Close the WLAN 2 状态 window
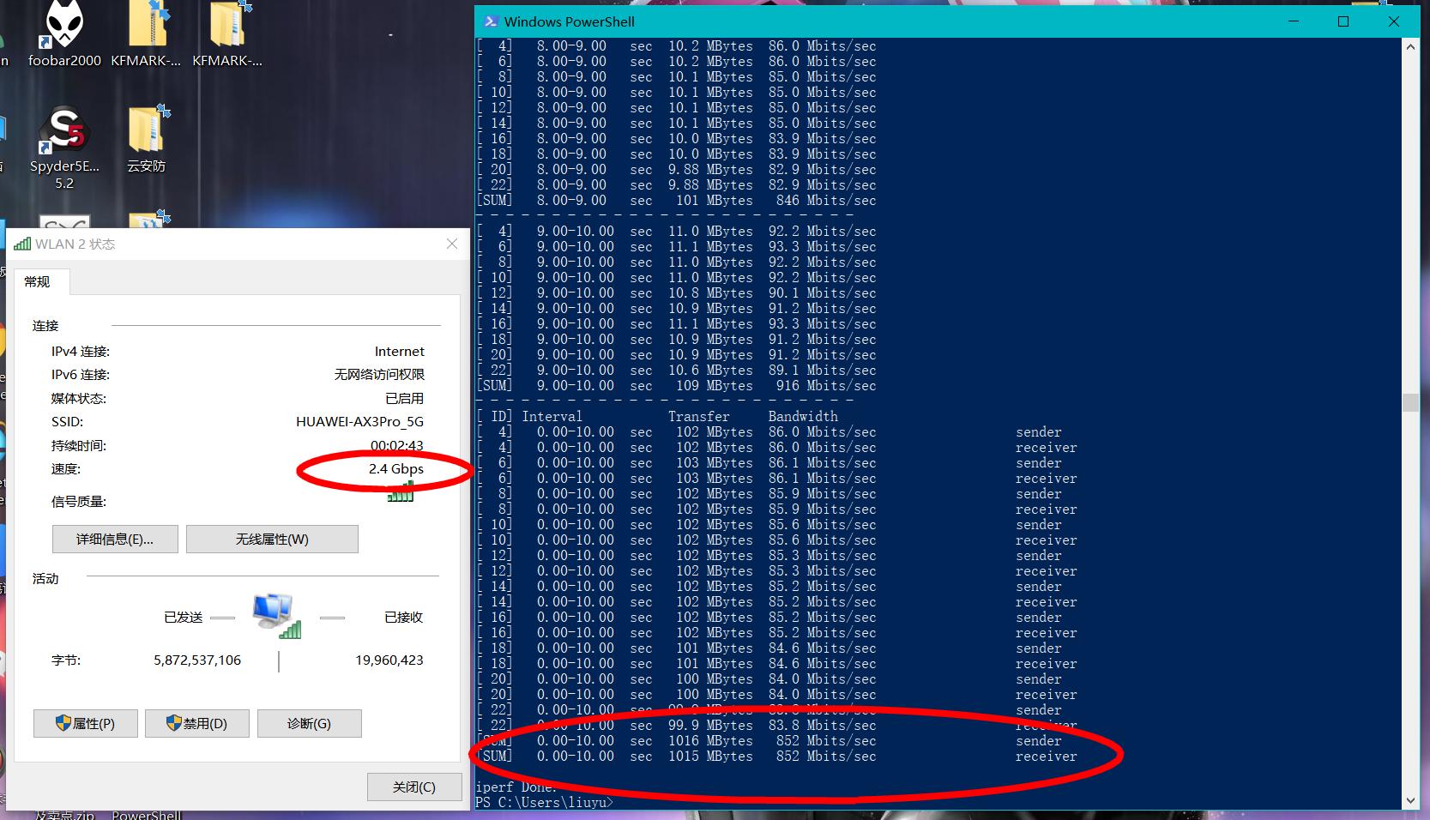This screenshot has width=1430, height=820. (452, 244)
